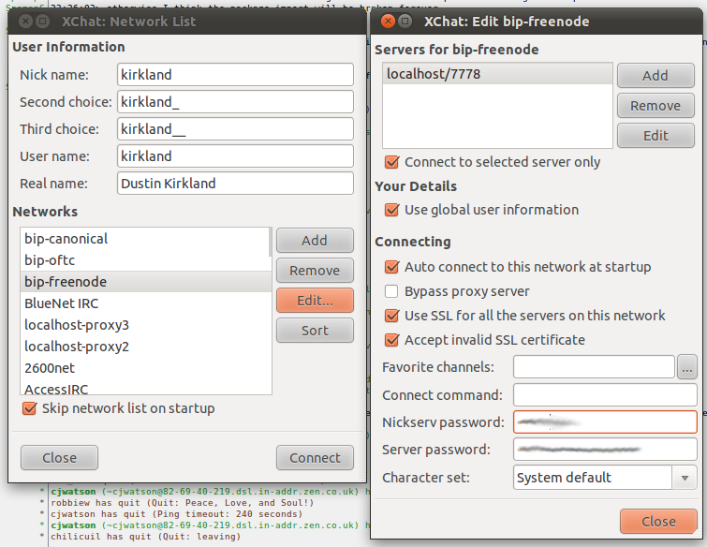
Task: Click the Server password field
Action: point(605,450)
